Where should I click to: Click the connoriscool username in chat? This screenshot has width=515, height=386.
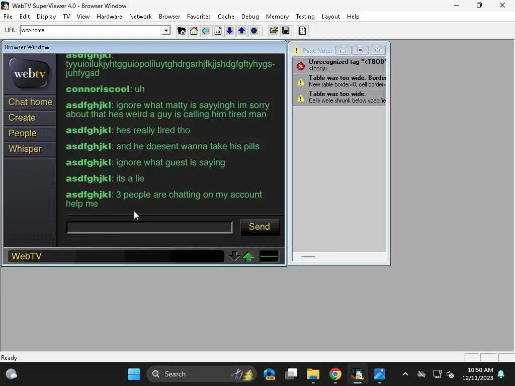(x=98, y=89)
